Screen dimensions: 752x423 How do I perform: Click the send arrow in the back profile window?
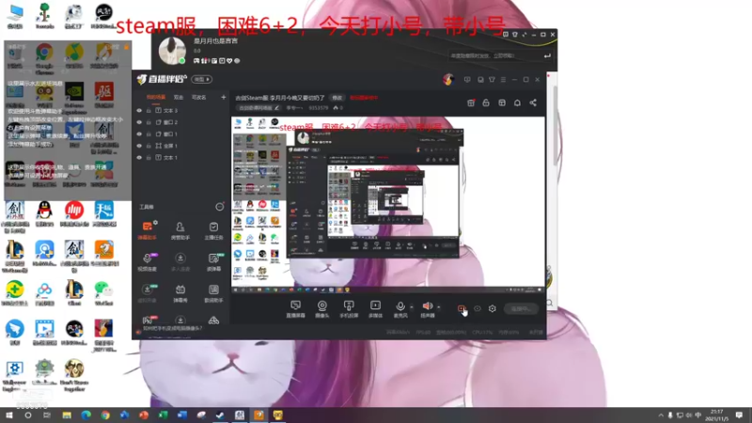(x=547, y=56)
